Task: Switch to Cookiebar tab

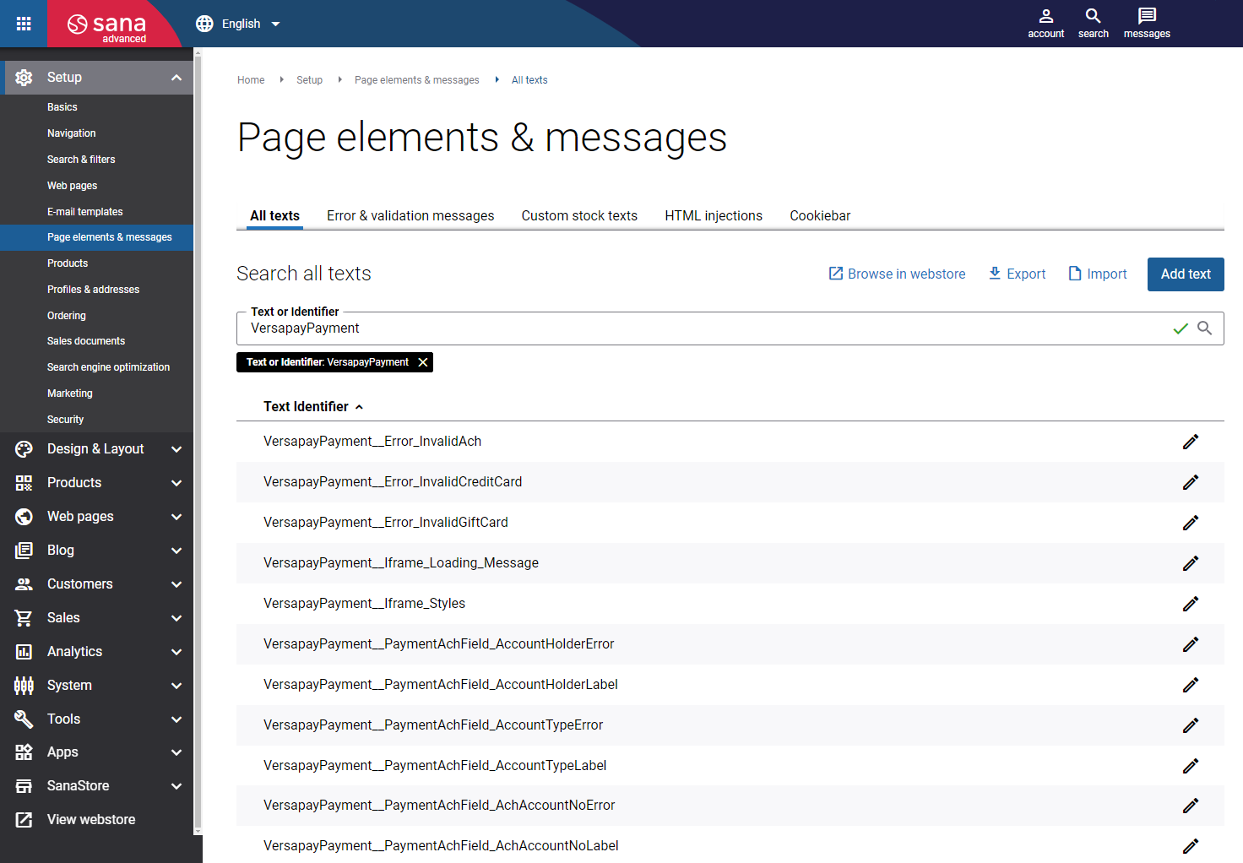Action: coord(820,216)
